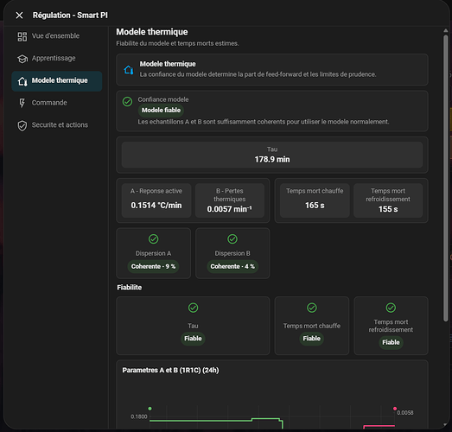Click the Coherente - 4 % badge
Viewport: 452px width, 432px height.
(x=232, y=266)
